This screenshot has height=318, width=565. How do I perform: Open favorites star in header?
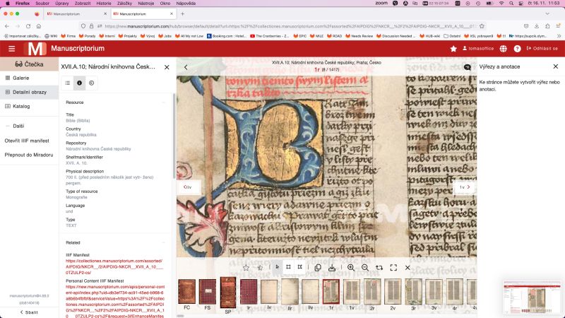pyautogui.click(x=453, y=49)
